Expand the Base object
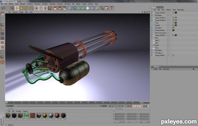 coord(152,38)
